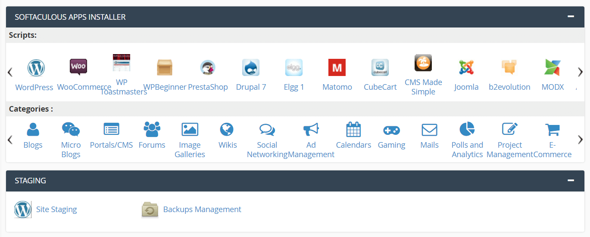Open the Joomla icon
This screenshot has height=237, width=590.
[x=466, y=67]
